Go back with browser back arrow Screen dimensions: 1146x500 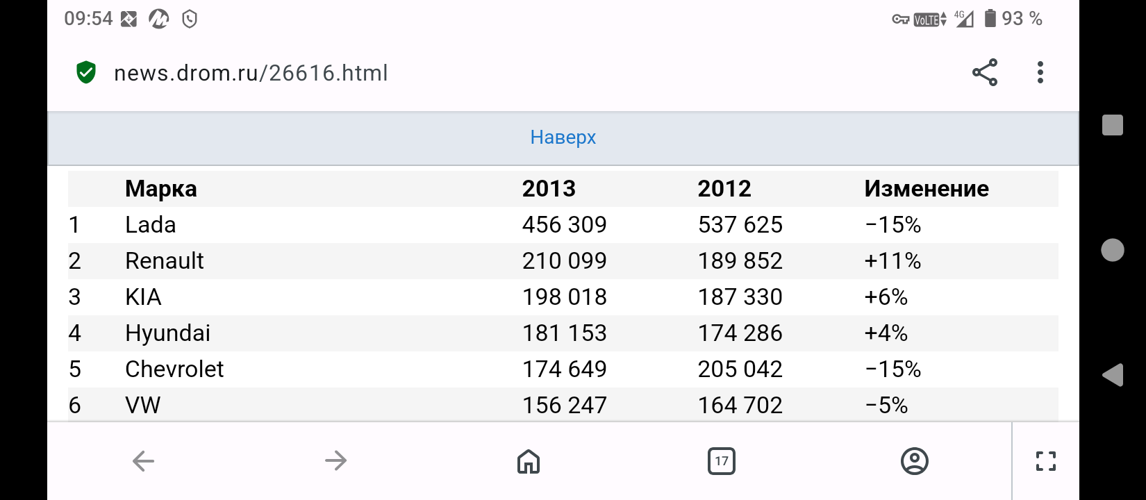coord(143,460)
